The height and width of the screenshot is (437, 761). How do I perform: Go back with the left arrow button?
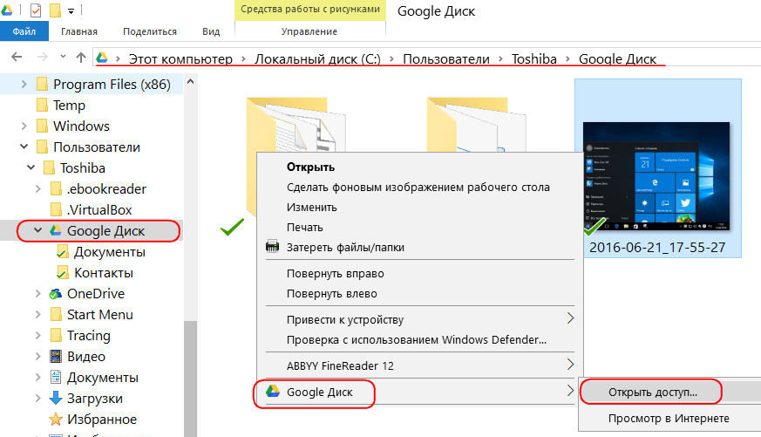tap(17, 58)
